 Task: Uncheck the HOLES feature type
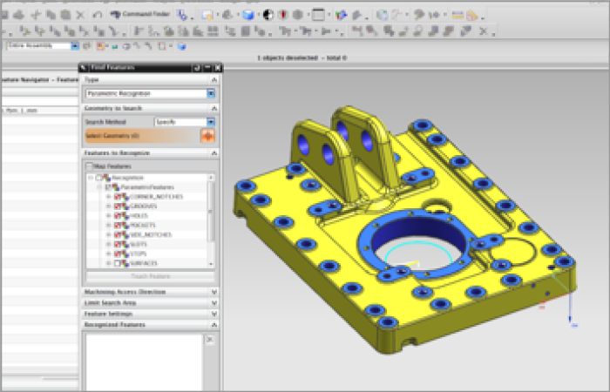coord(118,216)
